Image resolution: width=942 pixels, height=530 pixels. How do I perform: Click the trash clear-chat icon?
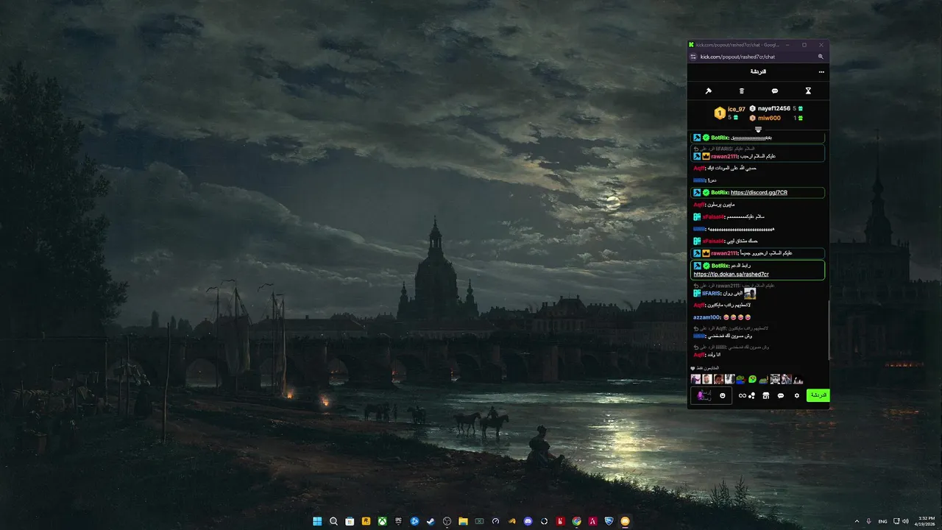coord(742,91)
